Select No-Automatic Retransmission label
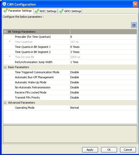This screenshot has height=155, width=139. (33, 87)
